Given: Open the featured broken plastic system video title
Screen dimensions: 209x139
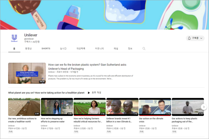Looking at the screenshot, I should (87, 67).
